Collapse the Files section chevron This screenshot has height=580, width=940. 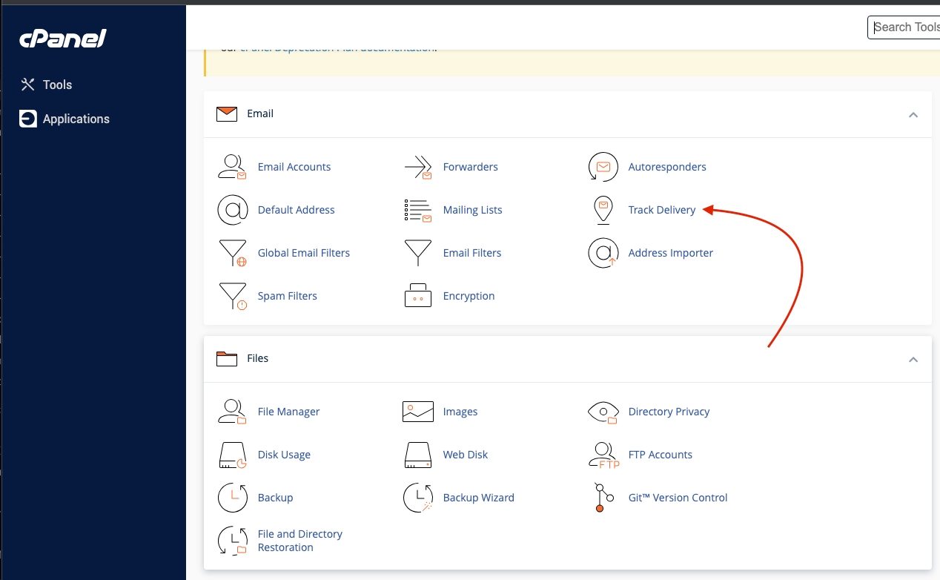(x=913, y=360)
